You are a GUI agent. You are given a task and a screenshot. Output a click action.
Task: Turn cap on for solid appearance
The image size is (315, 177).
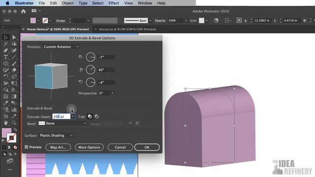point(90,117)
